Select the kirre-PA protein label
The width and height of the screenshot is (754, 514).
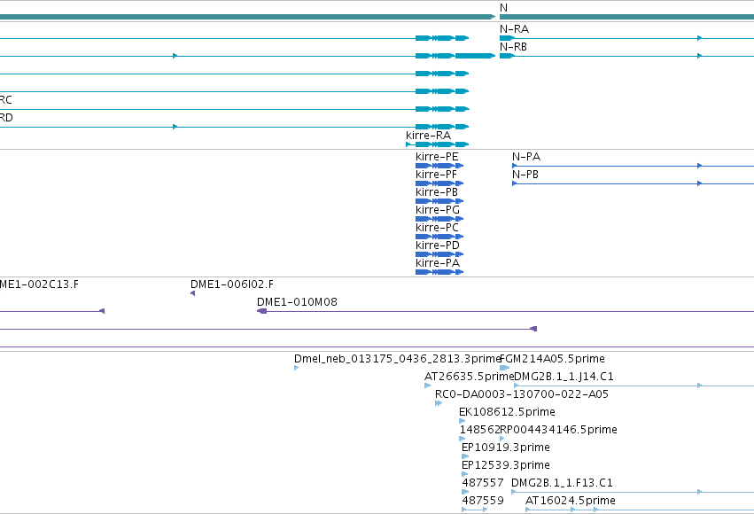click(438, 263)
